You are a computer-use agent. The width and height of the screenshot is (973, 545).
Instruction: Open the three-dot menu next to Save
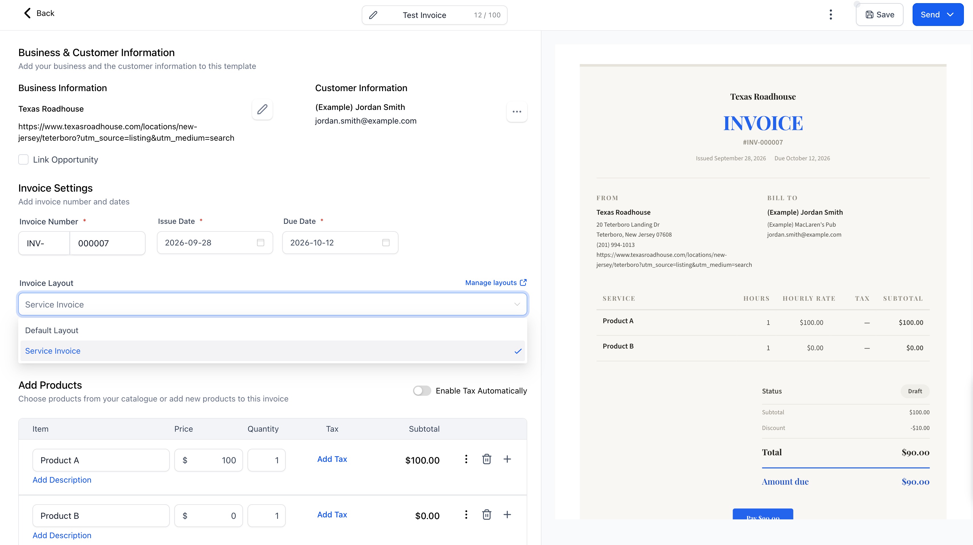(x=831, y=15)
